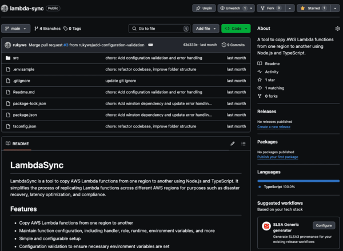
Task: Click the star icon beside 1 star
Action: pos(260,80)
